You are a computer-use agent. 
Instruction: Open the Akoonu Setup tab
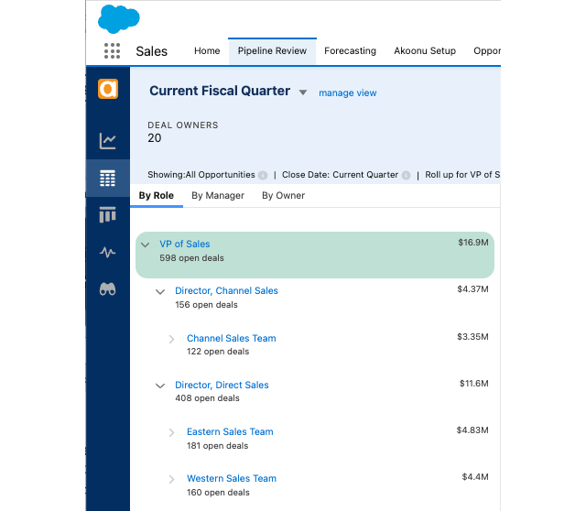pos(425,51)
